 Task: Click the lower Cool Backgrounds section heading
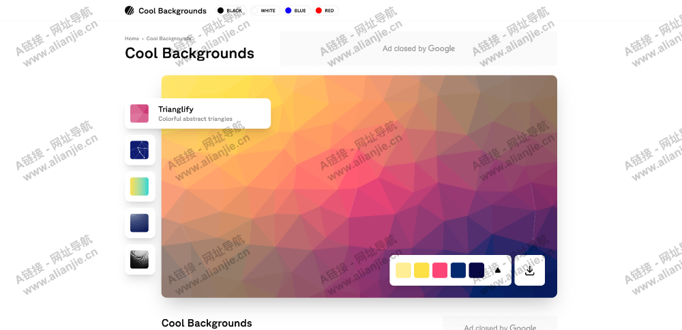[x=207, y=323]
